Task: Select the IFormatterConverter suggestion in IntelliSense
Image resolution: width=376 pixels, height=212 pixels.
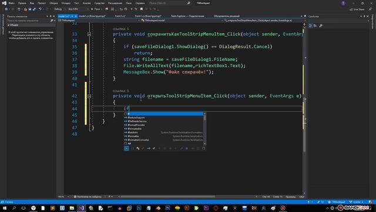Action: tap(163, 140)
